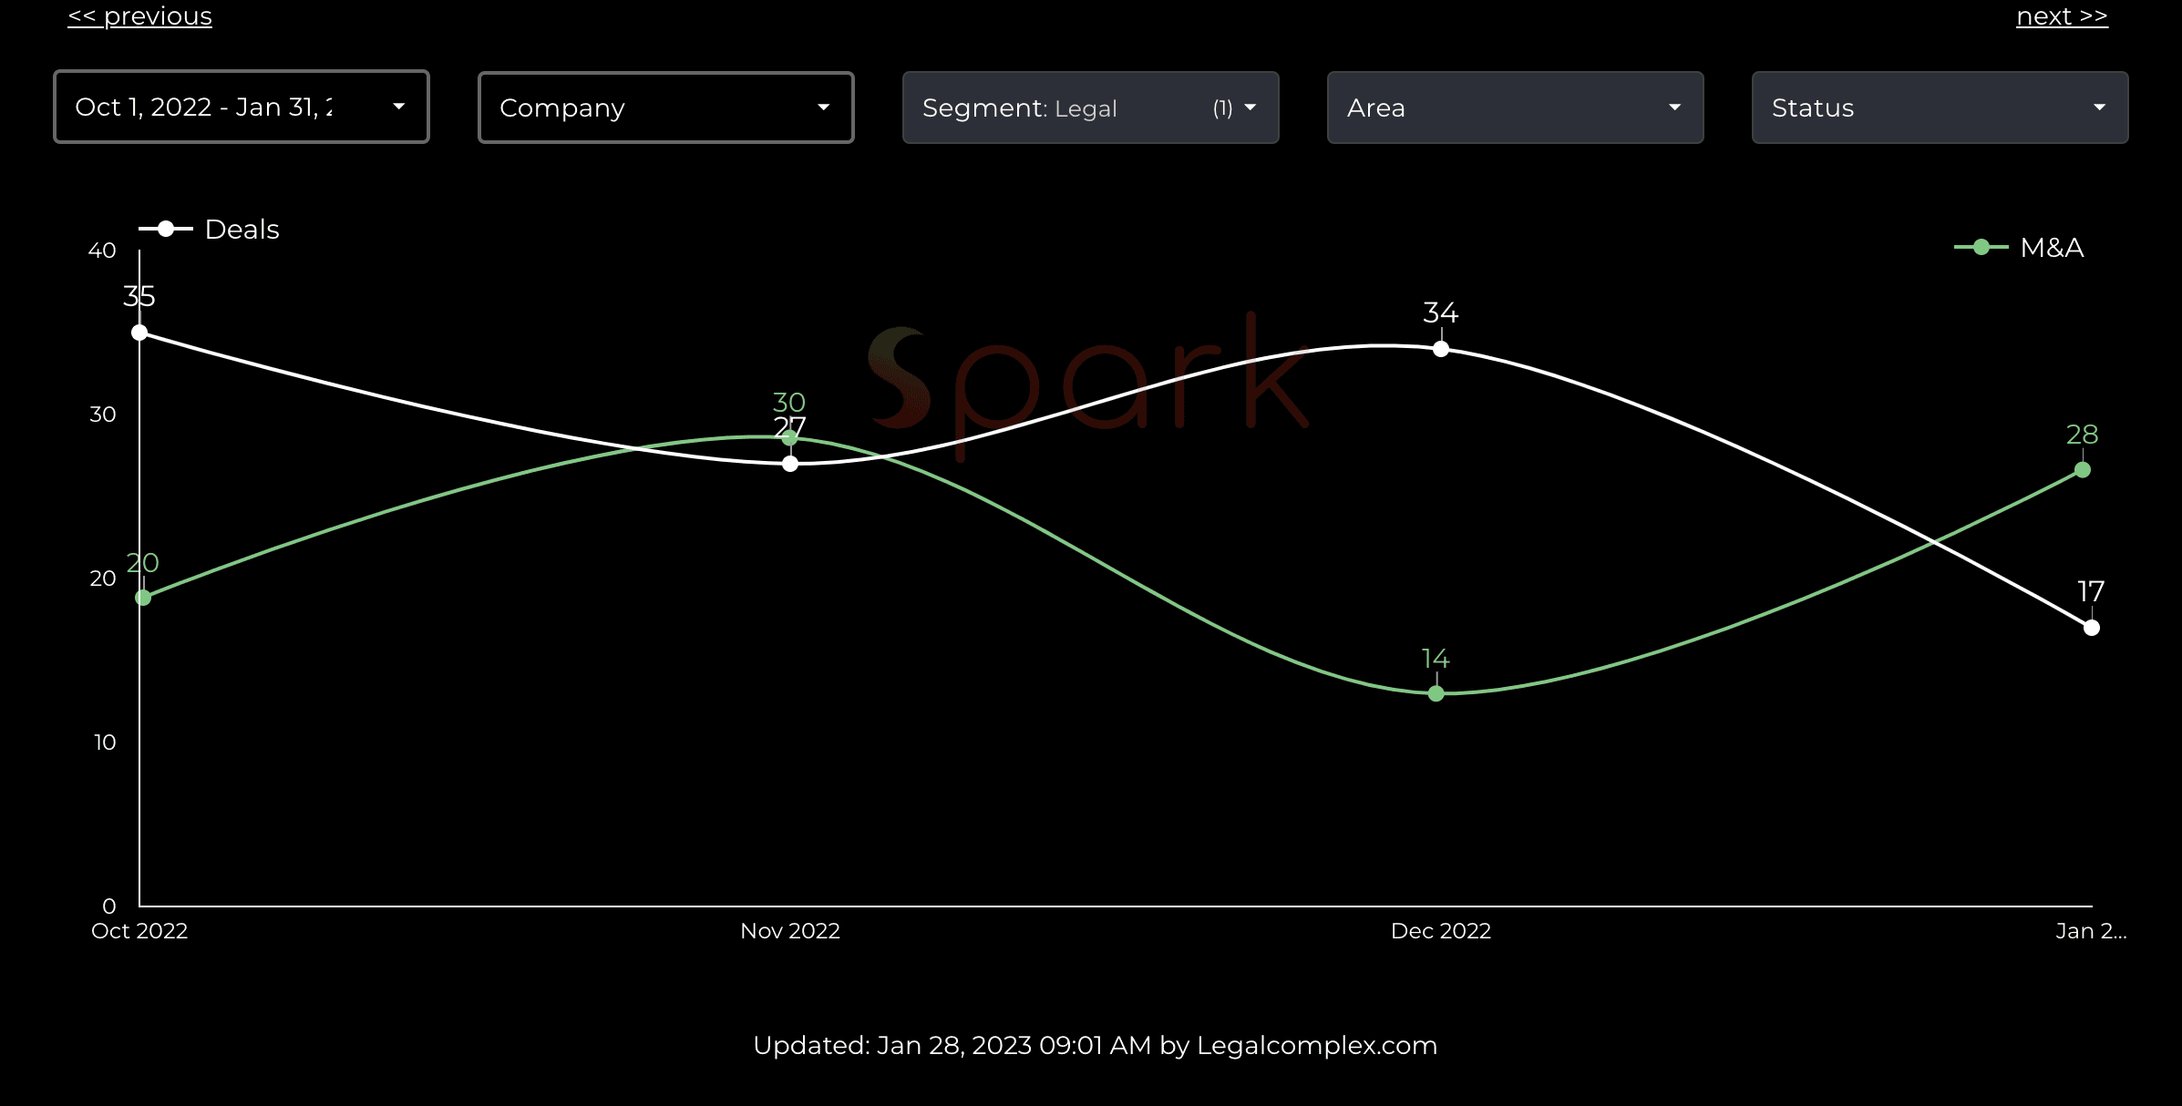Click the green M&A point labeled 30
2182x1106 pixels.
pyautogui.click(x=790, y=439)
